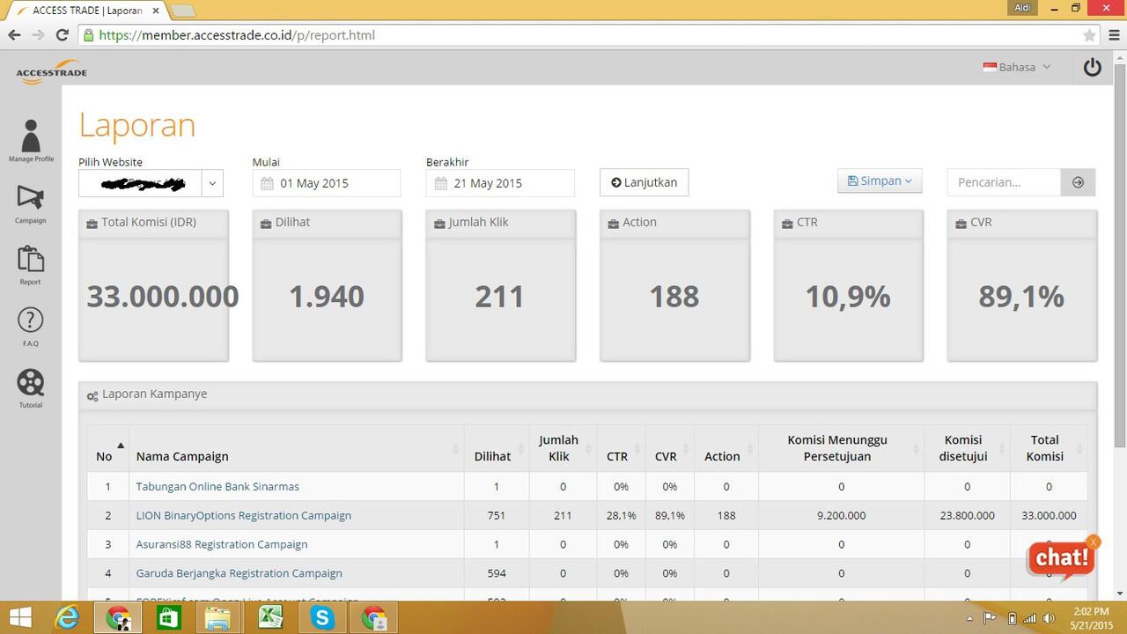Open the Windows Start menu
Screen dimensions: 1127x634
[x=19, y=617]
